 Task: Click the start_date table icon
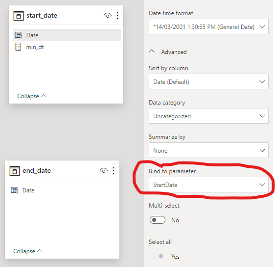coord(19,16)
